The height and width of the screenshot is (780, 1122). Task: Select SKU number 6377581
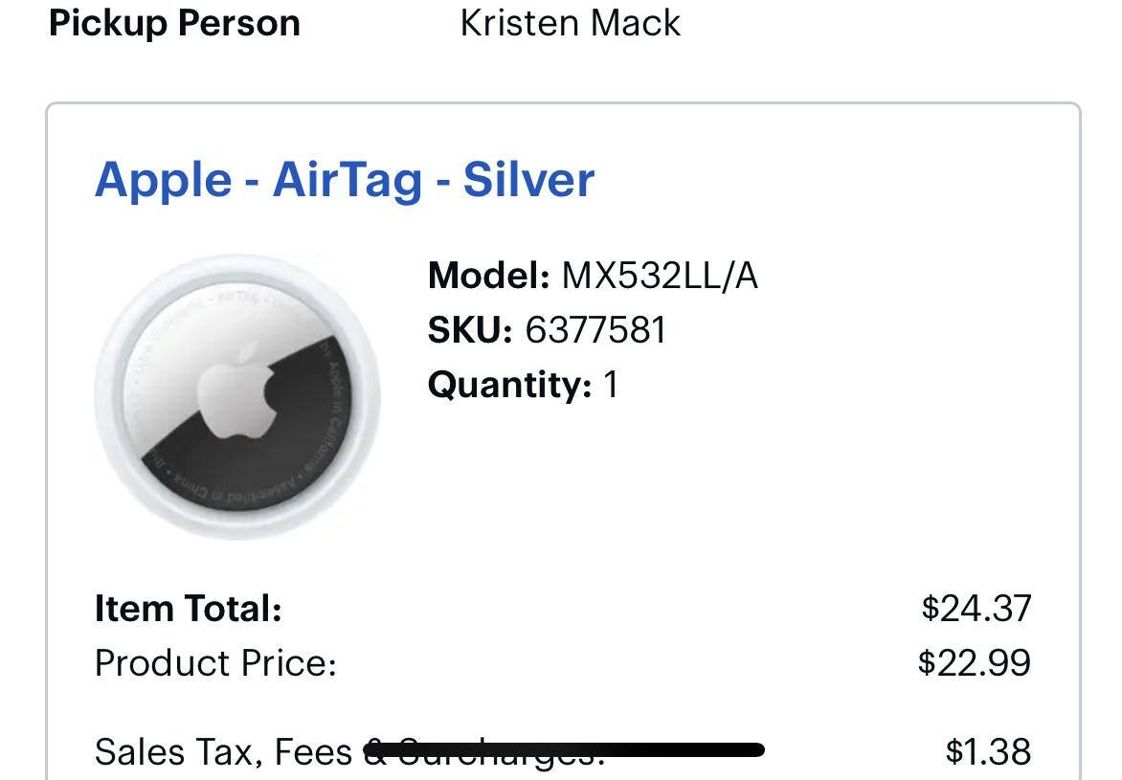tap(595, 330)
